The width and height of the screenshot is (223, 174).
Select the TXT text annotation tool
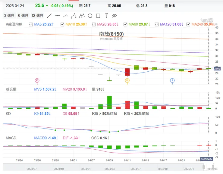click(106, 15)
